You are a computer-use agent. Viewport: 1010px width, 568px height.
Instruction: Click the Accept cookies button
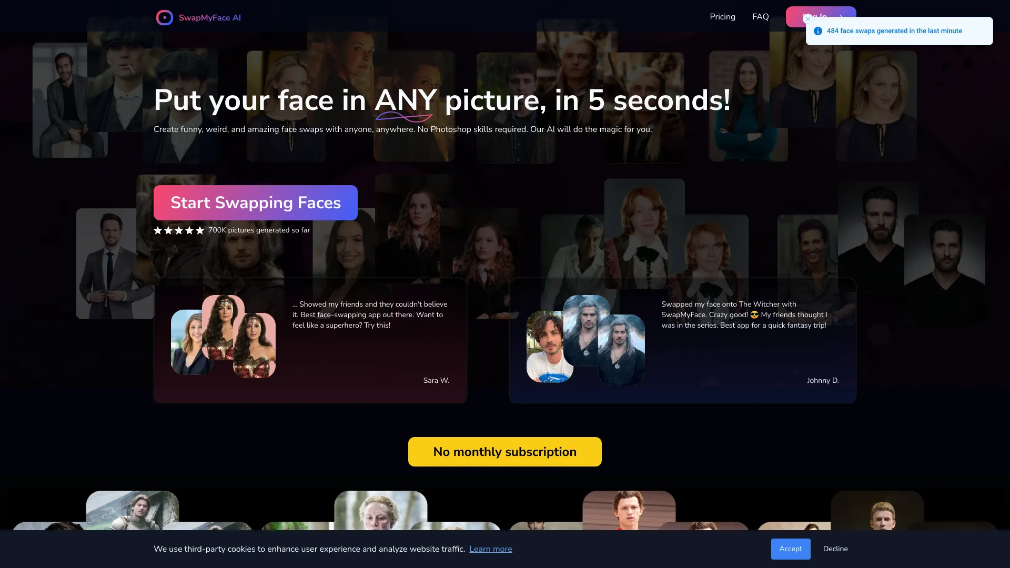click(x=790, y=549)
